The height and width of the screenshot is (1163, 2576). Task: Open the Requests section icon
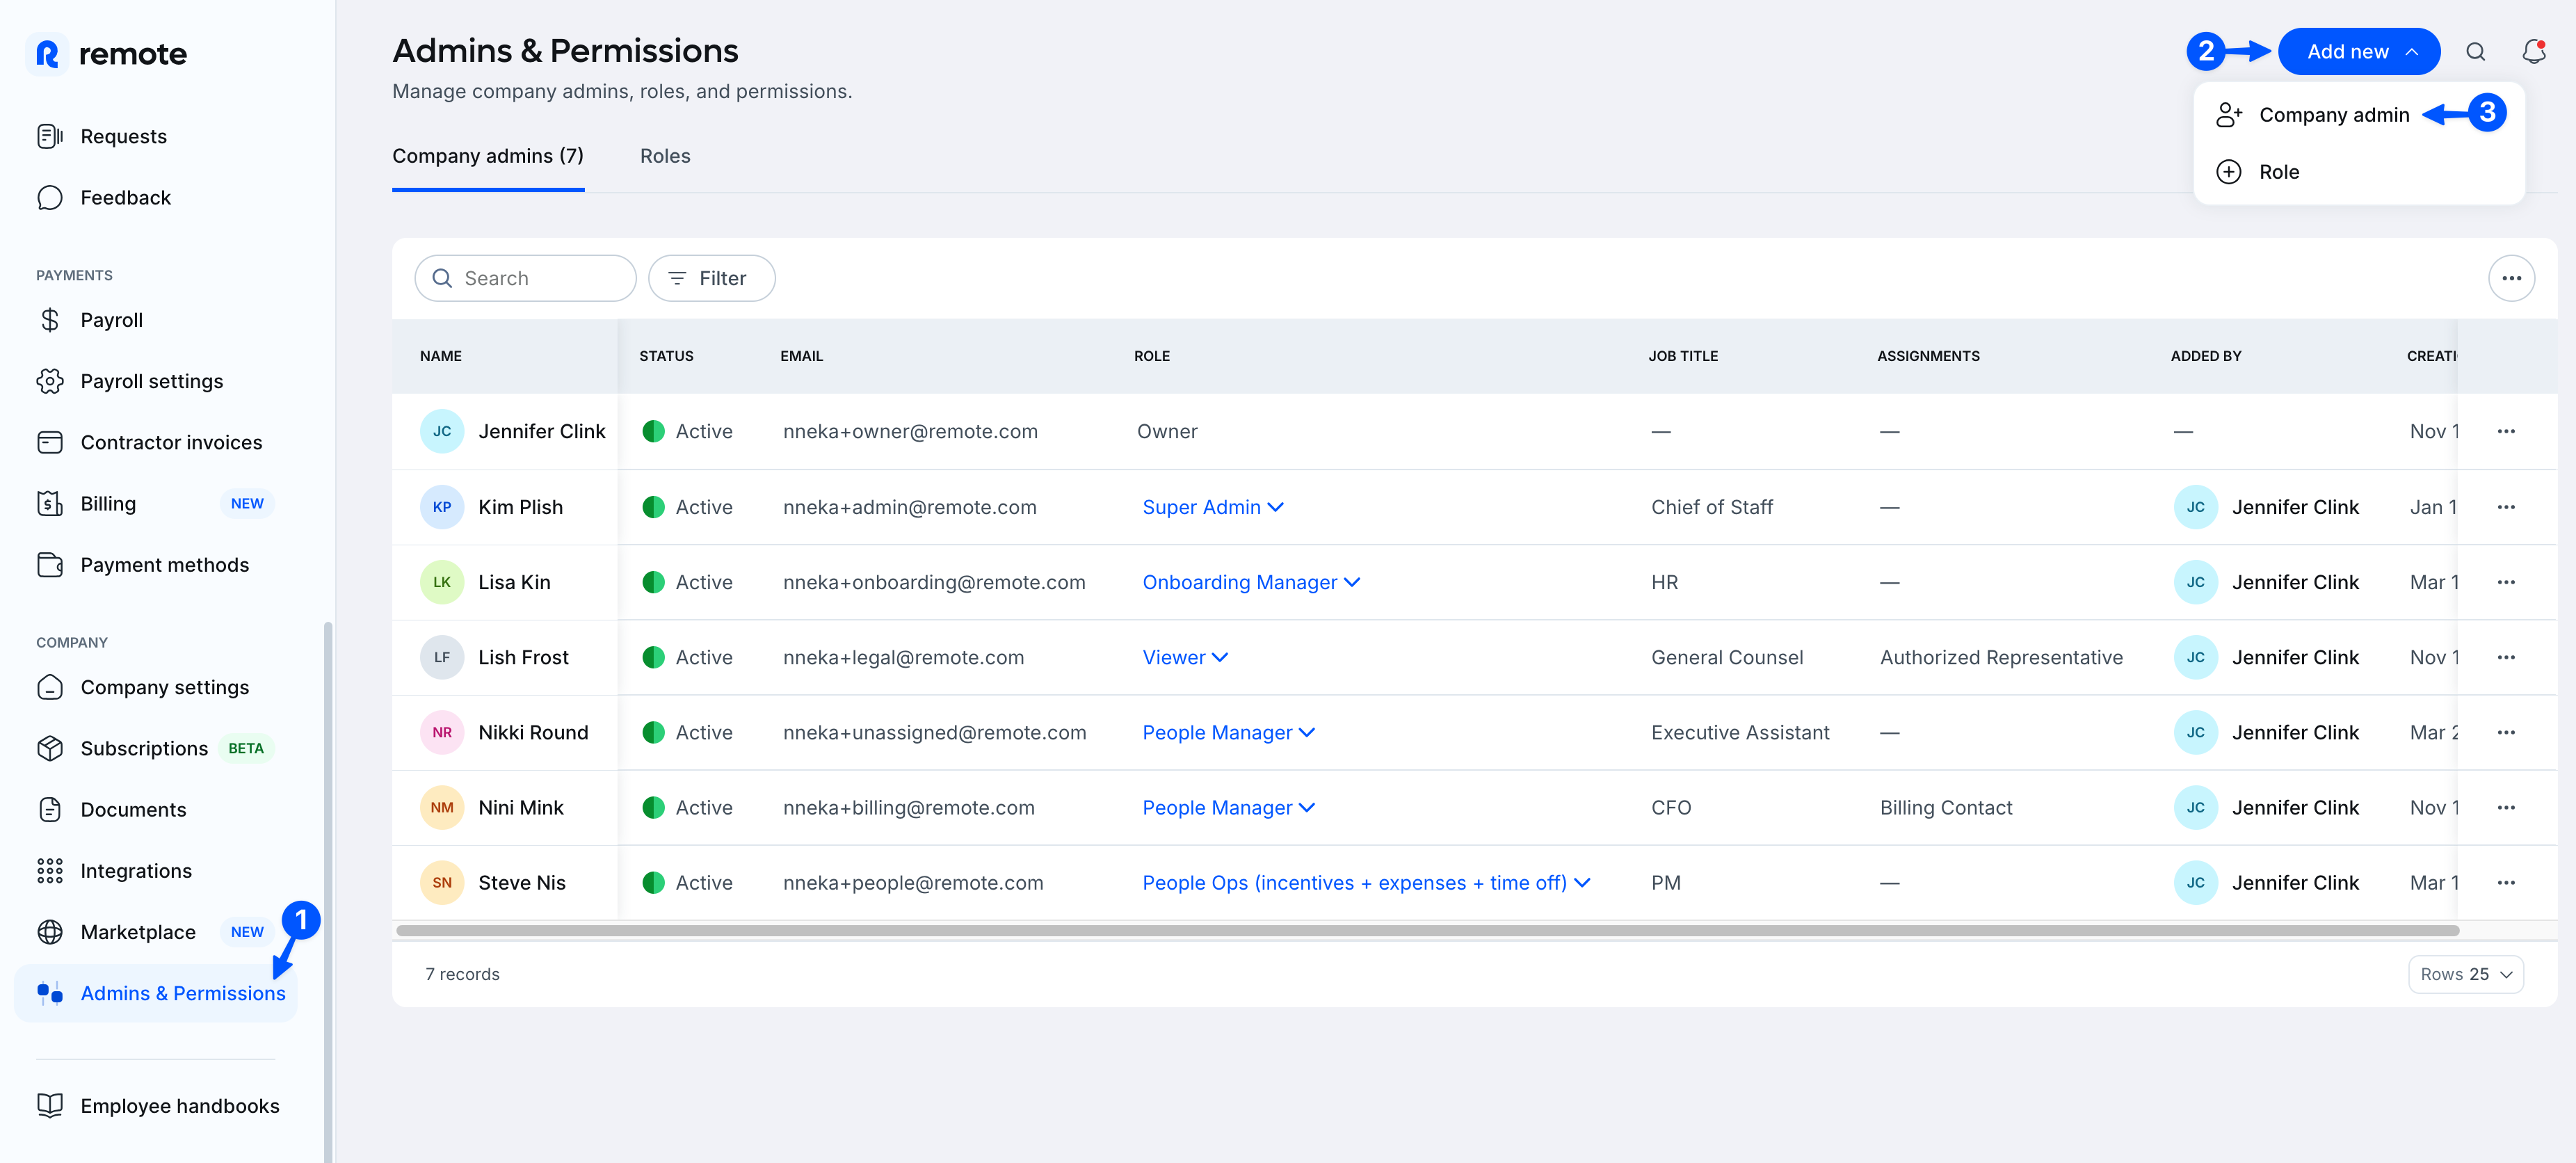tap(50, 136)
